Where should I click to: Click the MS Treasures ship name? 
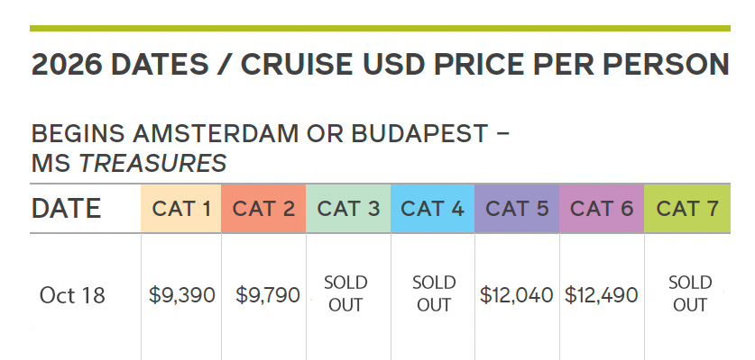click(x=129, y=163)
